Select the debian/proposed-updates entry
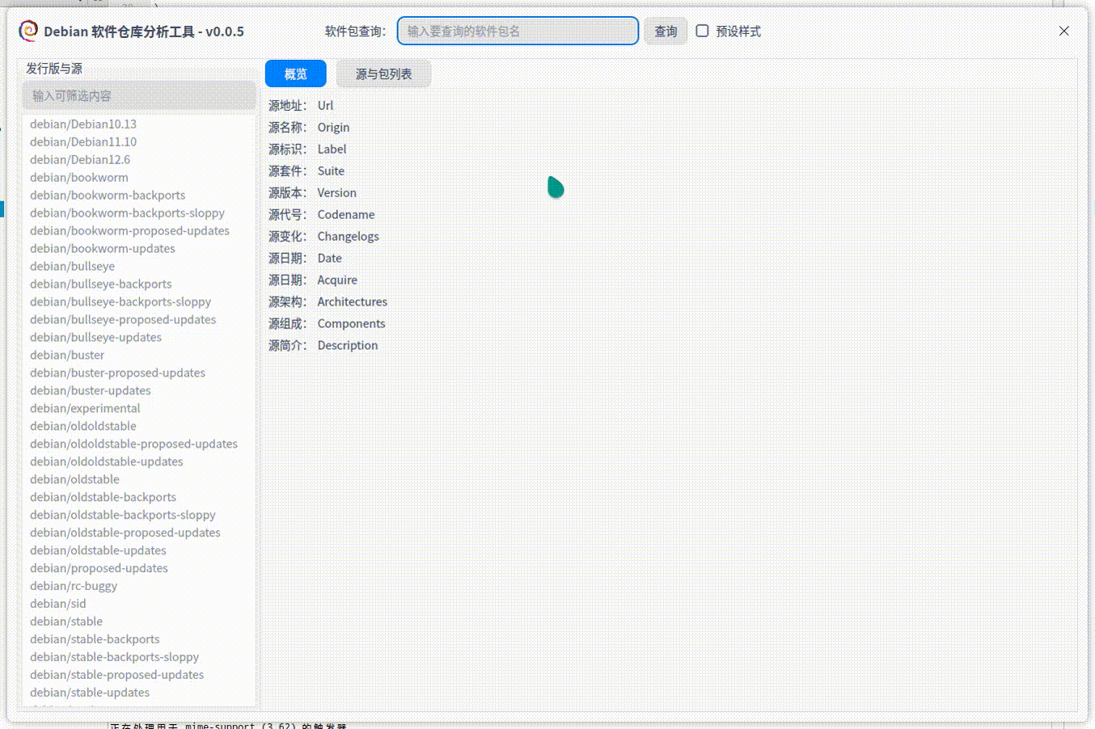Screen dimensions: 1095x729 coord(139,568)
